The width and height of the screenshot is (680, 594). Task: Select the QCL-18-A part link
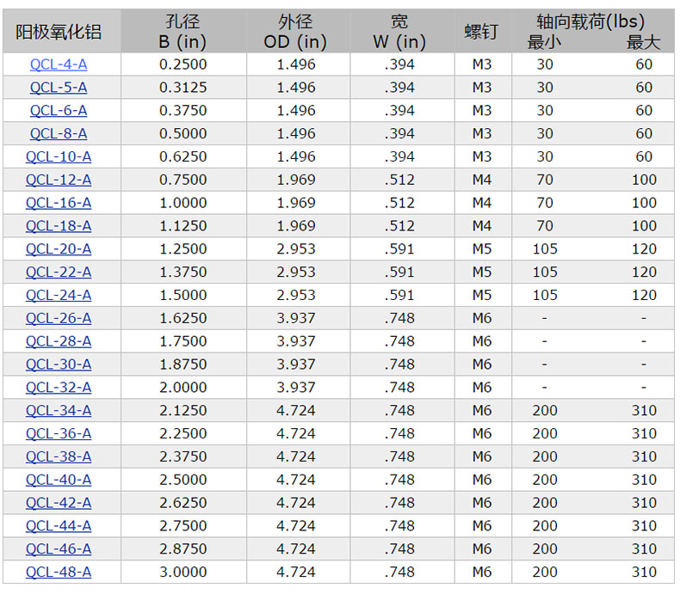coord(59,226)
